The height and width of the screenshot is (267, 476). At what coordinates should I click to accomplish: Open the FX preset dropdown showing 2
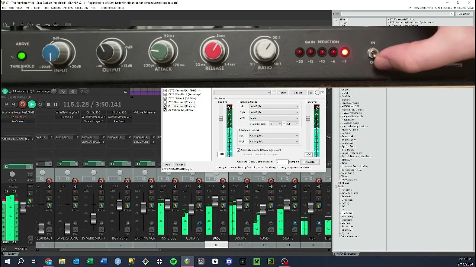tap(242, 93)
